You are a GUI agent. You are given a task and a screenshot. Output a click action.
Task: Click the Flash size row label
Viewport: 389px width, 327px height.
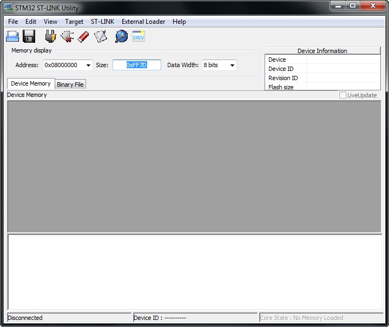coord(281,87)
